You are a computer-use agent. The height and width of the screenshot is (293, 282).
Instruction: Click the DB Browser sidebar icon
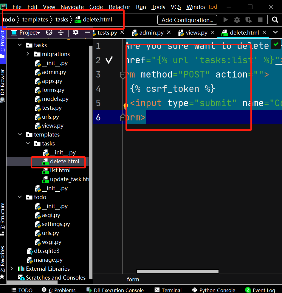click(2, 100)
